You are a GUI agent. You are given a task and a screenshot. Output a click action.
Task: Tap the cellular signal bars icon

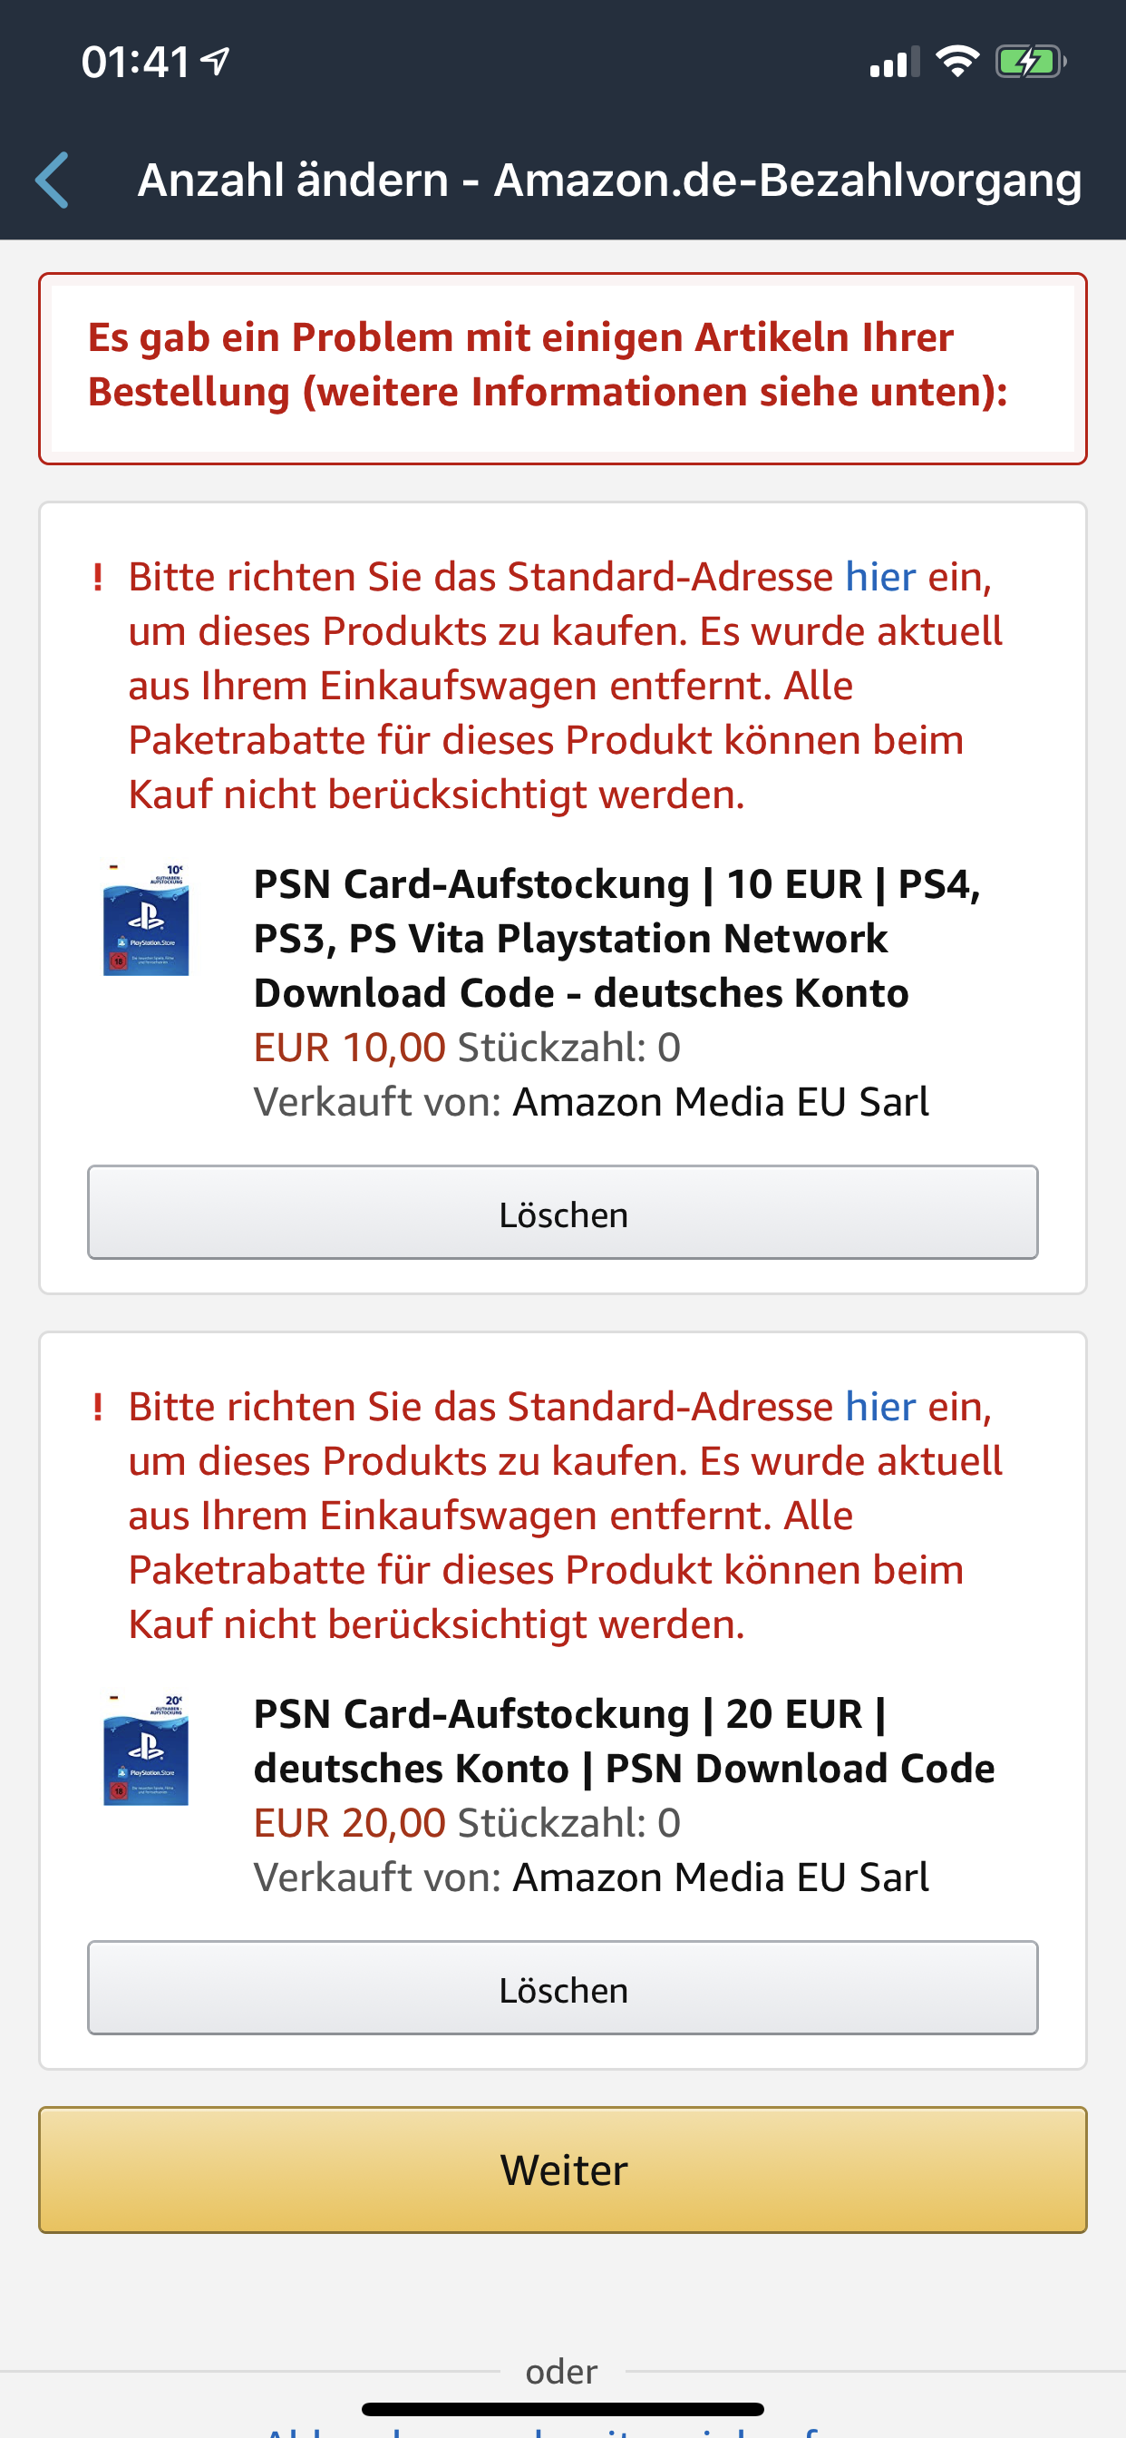point(893,63)
